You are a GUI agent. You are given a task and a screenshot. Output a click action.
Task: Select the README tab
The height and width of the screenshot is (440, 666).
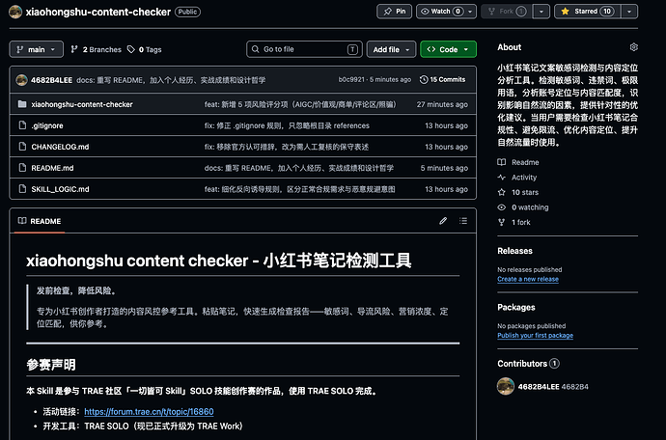click(40, 221)
